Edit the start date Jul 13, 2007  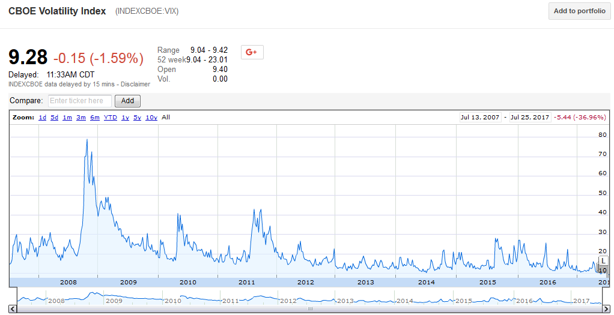pos(481,118)
